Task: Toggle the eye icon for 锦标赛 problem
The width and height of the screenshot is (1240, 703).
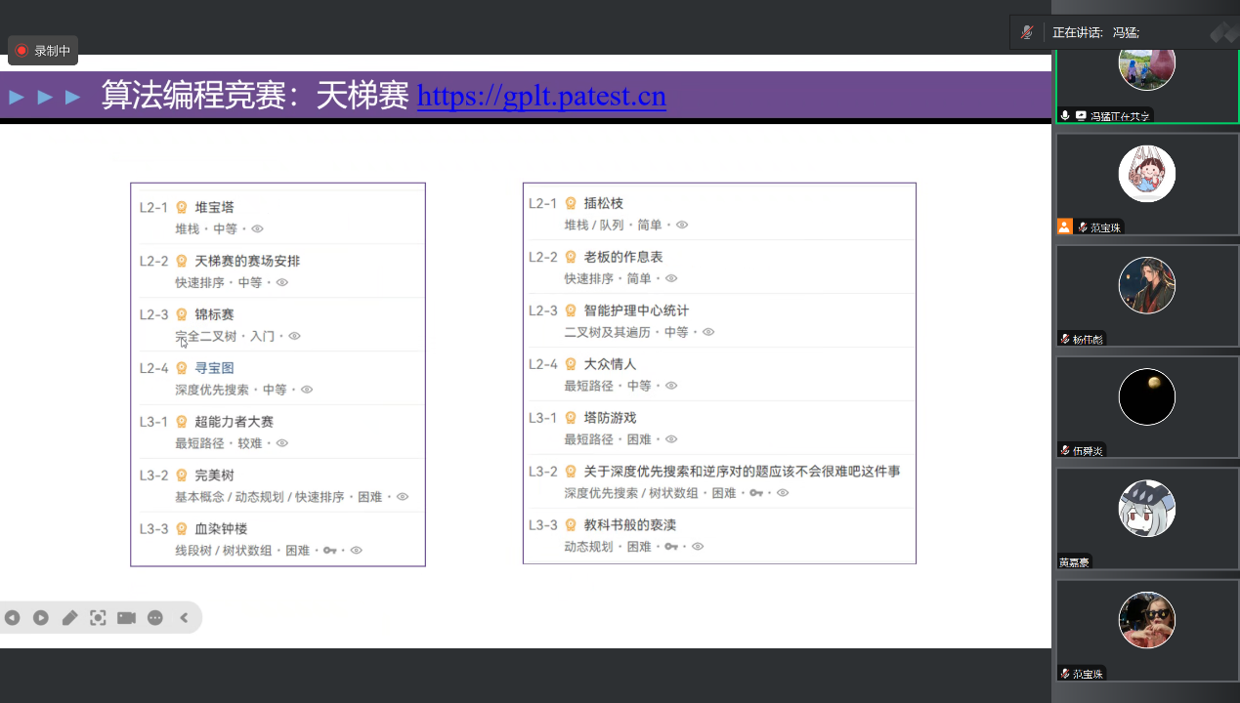Action: coord(294,337)
